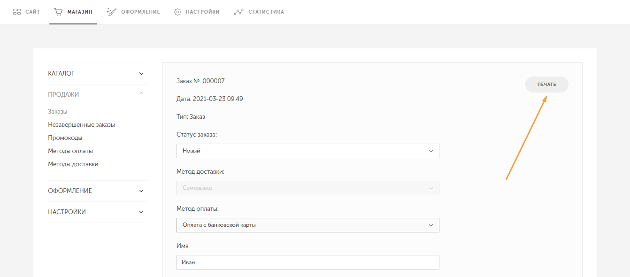Open the Оформление top navigation tab

(133, 12)
